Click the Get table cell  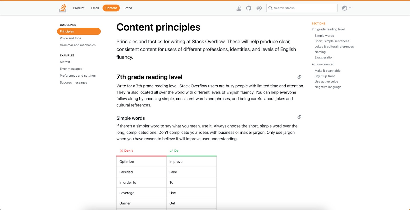click(x=191, y=203)
